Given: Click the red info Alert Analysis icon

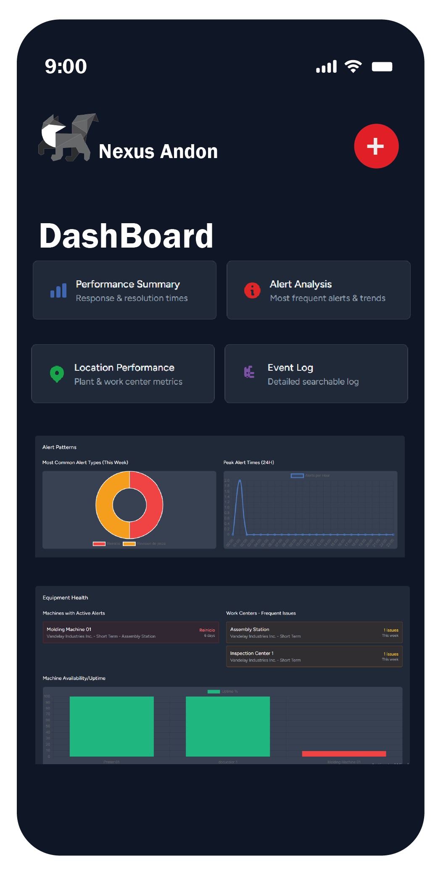Looking at the screenshot, I should [252, 290].
